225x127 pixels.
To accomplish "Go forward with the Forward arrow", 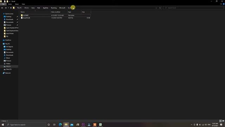I will coord(6,8).
